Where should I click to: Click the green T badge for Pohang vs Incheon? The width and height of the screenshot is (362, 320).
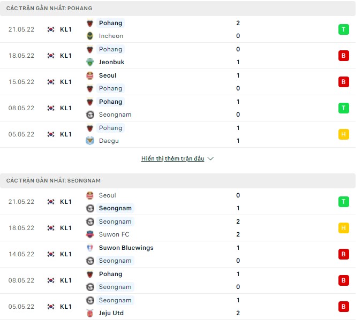tap(343, 29)
